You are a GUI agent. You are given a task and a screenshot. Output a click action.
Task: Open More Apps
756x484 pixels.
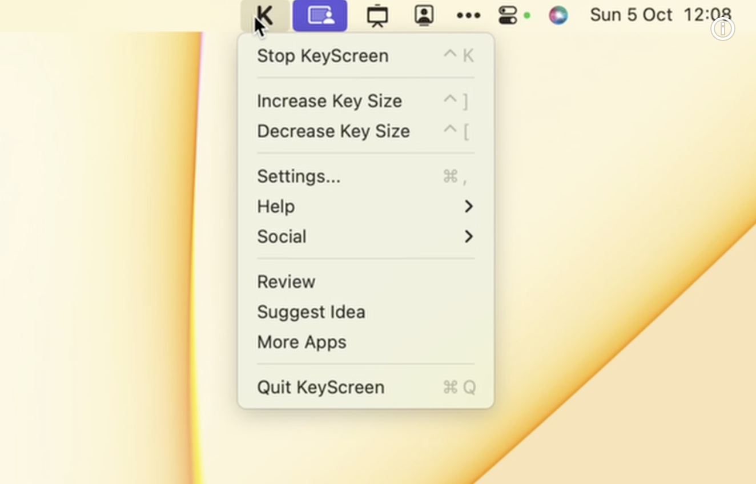301,342
